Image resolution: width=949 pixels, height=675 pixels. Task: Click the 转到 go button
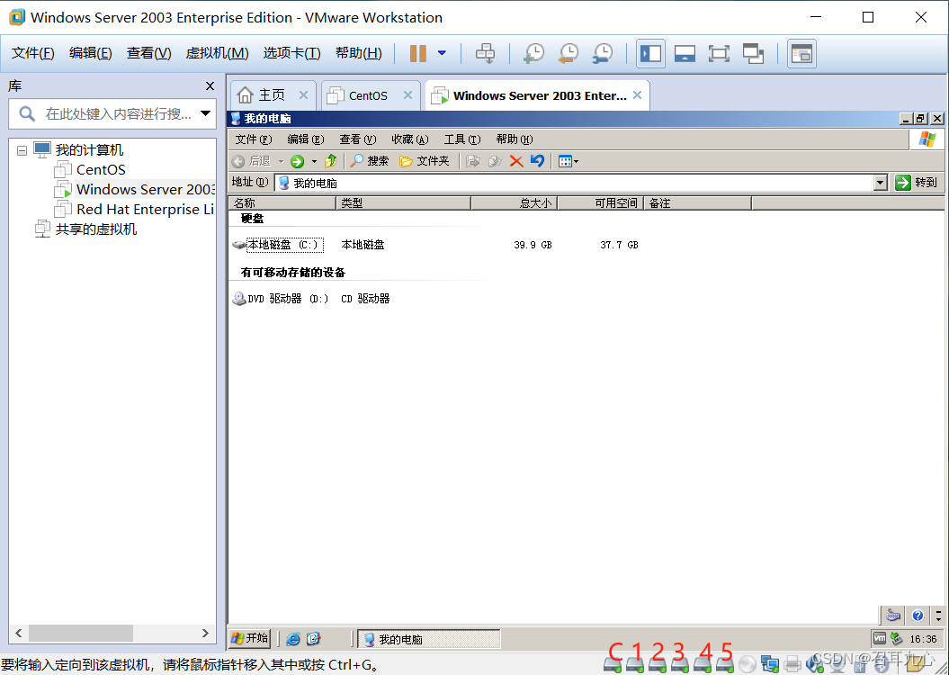[x=917, y=182]
